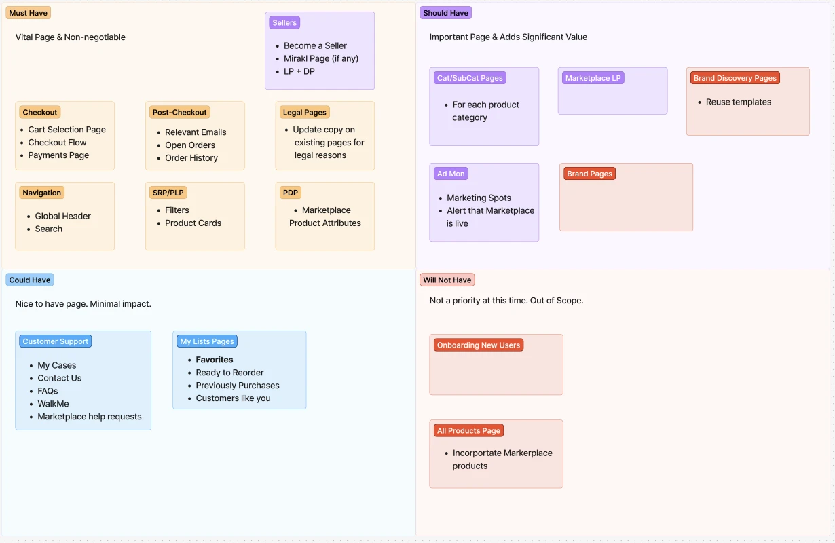Select 'Vital Page & Non-negotiable' description
This screenshot has width=835, height=543.
tap(71, 37)
